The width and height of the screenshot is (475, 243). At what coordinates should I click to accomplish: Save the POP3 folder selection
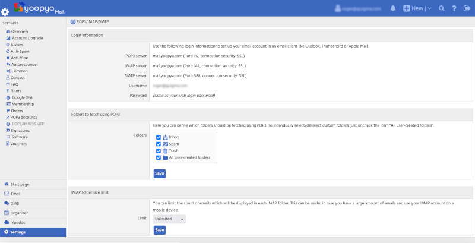pyautogui.click(x=159, y=173)
